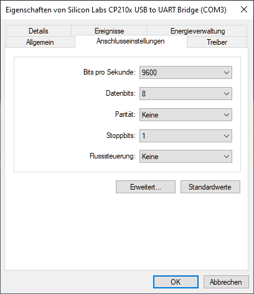Confirm the settings with OK
Image resolution: width=254 pixels, height=294 pixels.
click(x=176, y=282)
